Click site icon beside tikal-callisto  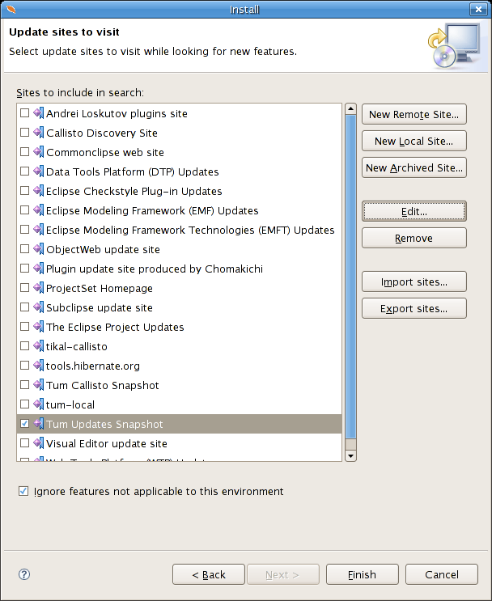(x=38, y=346)
